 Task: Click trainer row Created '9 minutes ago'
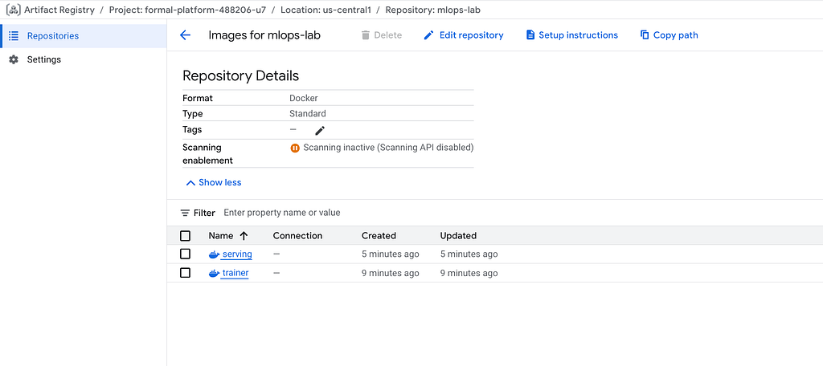click(x=391, y=273)
